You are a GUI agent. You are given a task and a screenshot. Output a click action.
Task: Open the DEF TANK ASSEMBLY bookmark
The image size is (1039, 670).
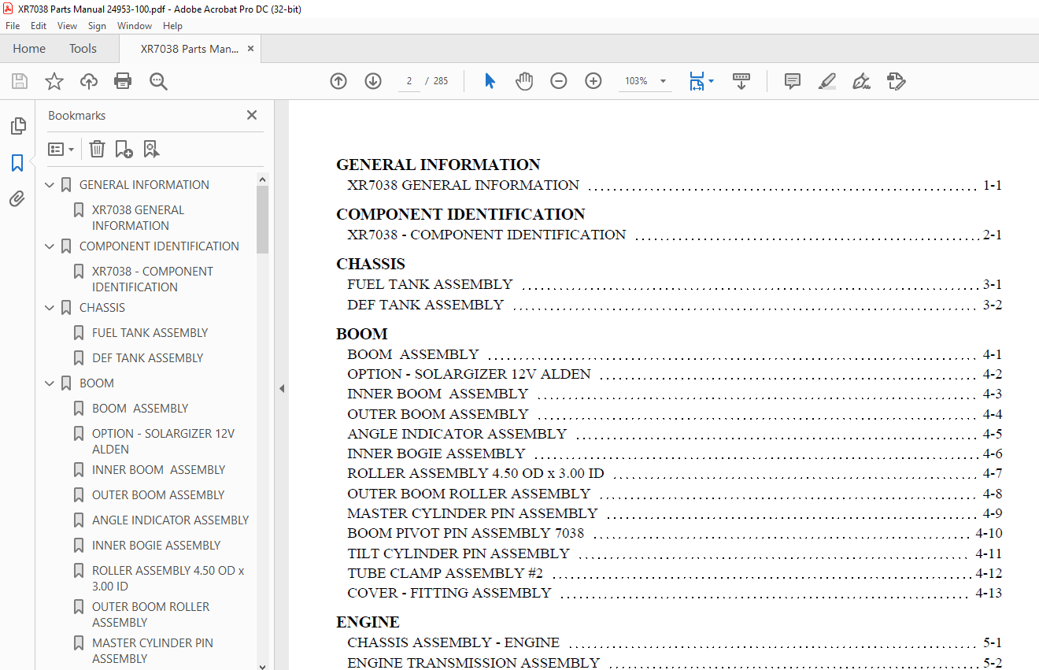coord(147,358)
